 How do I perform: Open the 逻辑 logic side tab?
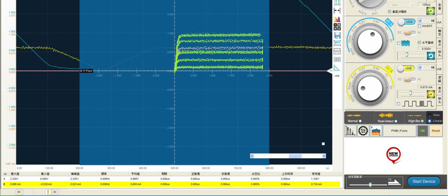coord(439,79)
